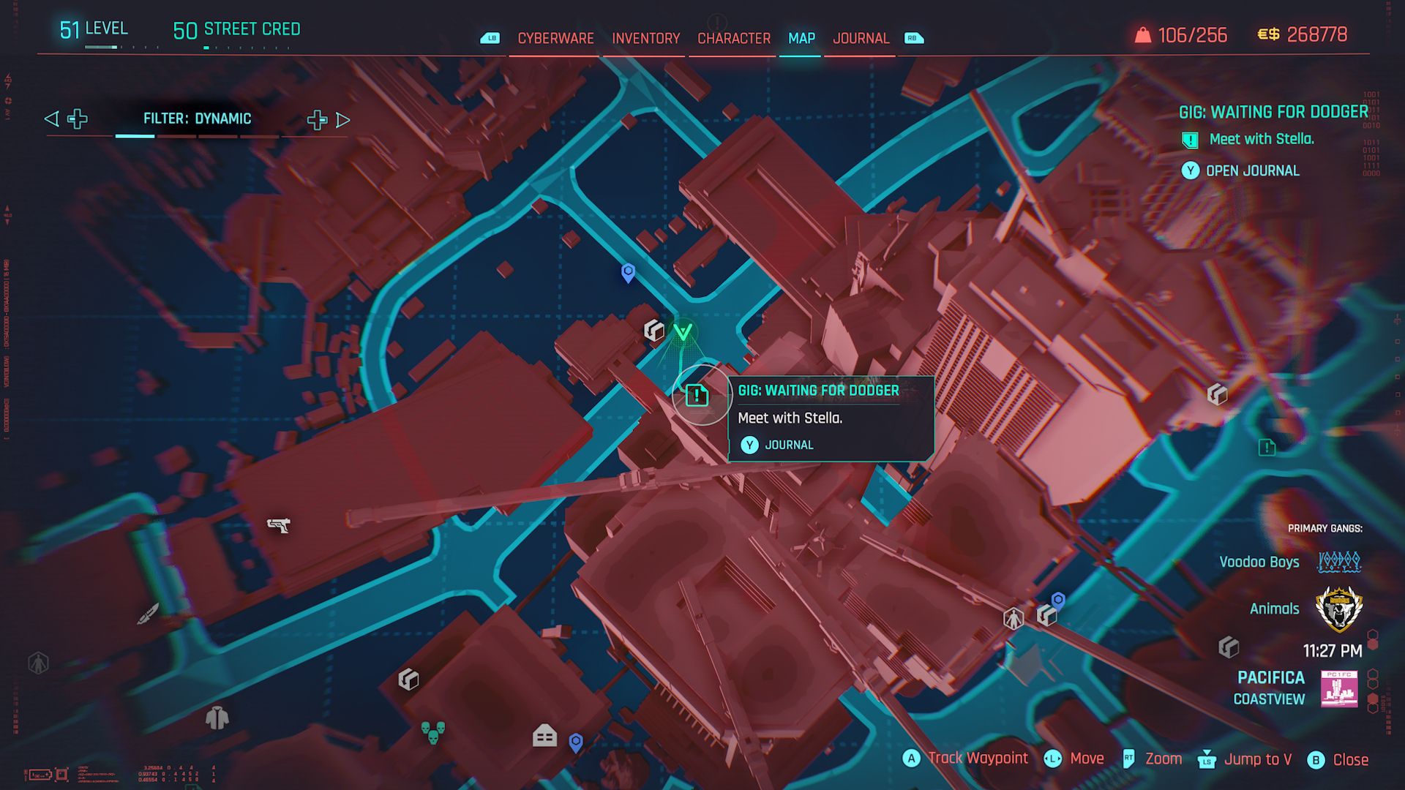Viewport: 1405px width, 790px height.
Task: Open the Character tab
Action: (733, 38)
